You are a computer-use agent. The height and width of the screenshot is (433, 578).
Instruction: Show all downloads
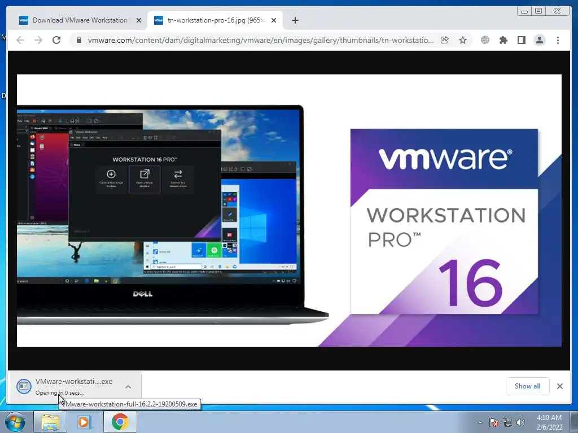pyautogui.click(x=528, y=386)
